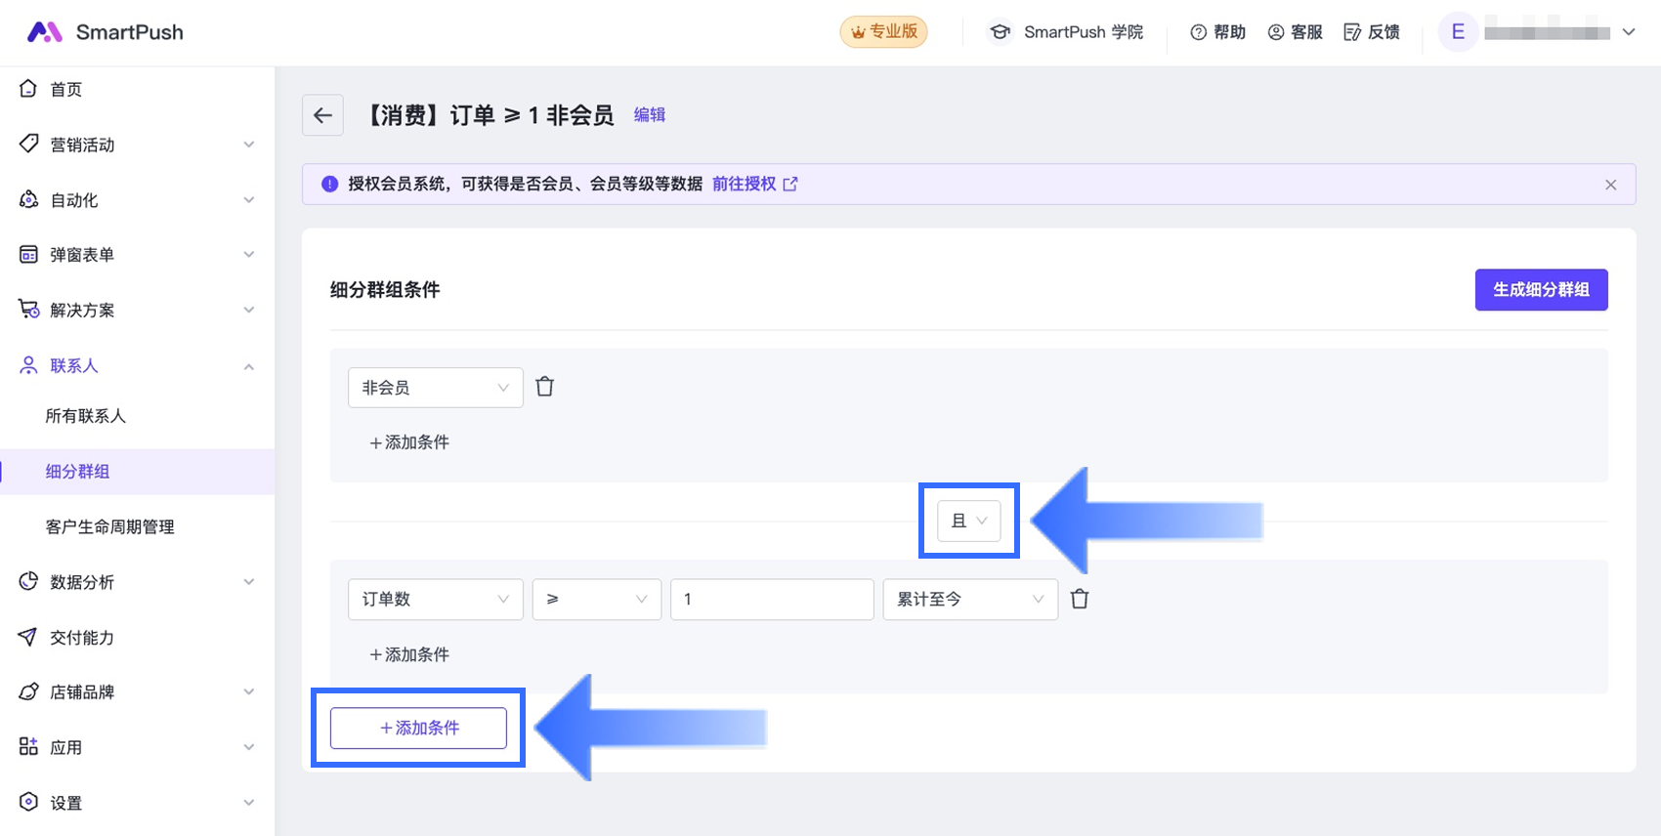Click the 帮助 question mark icon
This screenshot has height=836, width=1661.
coord(1198,32)
